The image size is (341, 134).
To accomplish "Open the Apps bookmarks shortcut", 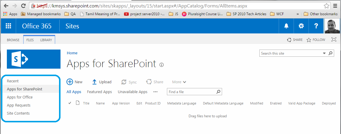I will click(10, 14).
